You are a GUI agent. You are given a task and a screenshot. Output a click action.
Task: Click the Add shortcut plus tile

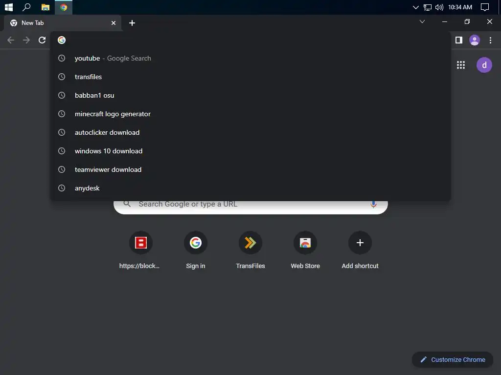coord(360,251)
